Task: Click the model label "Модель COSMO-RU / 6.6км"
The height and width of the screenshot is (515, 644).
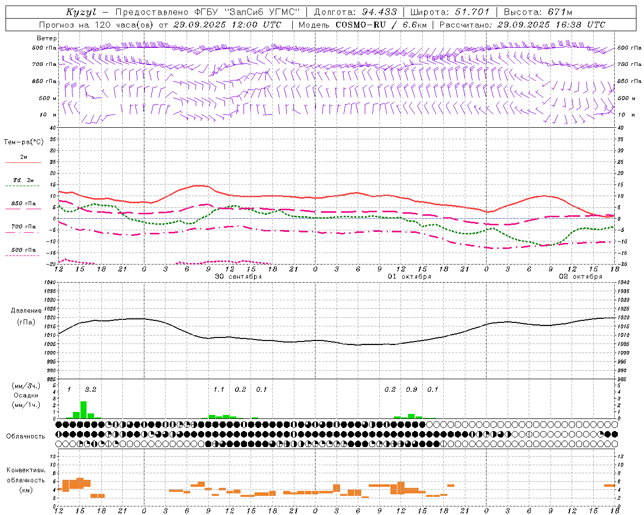Action: [362, 25]
